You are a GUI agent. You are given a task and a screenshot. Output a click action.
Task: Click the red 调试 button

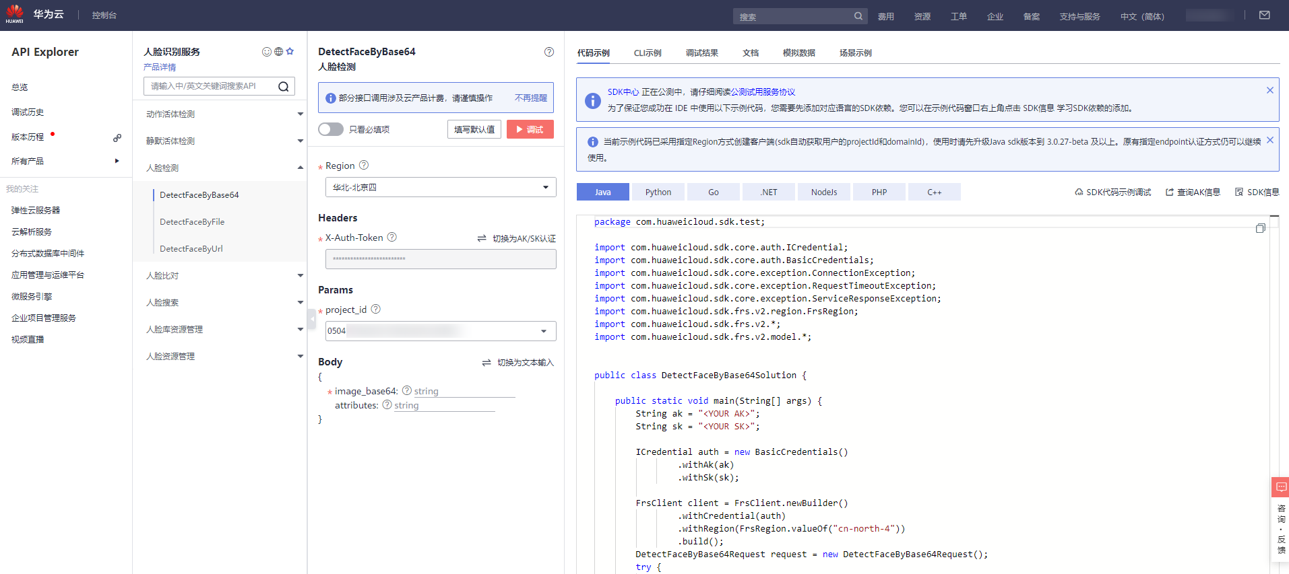pos(530,129)
